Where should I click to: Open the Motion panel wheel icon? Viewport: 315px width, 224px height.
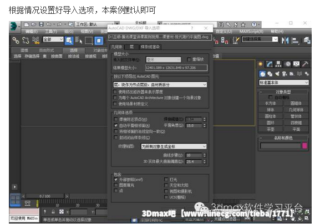(288, 64)
